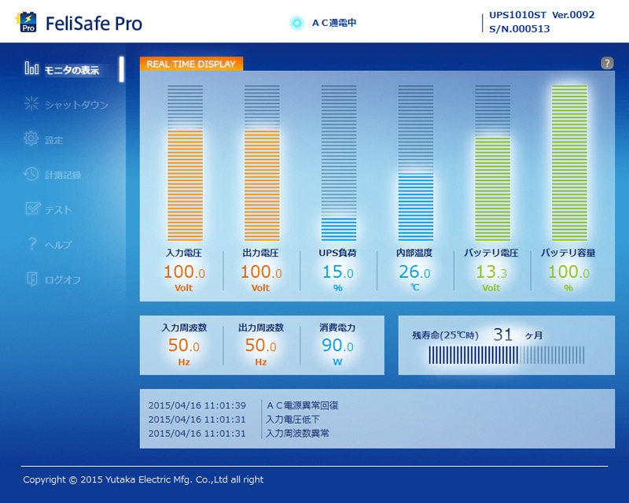
Task: Click the settings gear icon
Action: pyautogui.click(x=31, y=139)
